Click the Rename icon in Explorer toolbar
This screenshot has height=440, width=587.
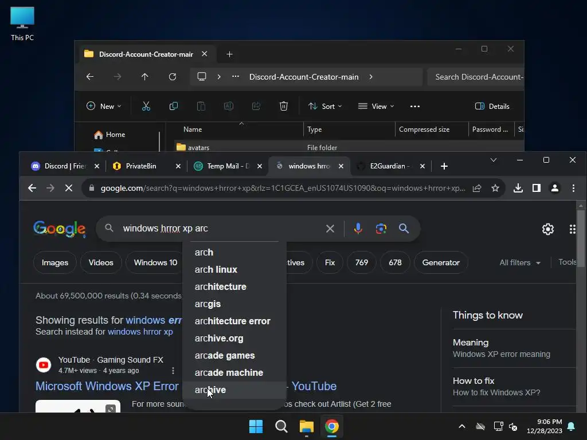point(228,106)
